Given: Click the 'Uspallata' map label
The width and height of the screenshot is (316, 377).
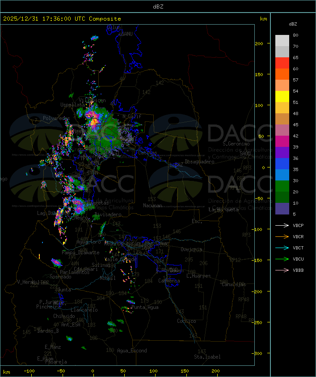Looking at the screenshot, I should click(x=72, y=105).
